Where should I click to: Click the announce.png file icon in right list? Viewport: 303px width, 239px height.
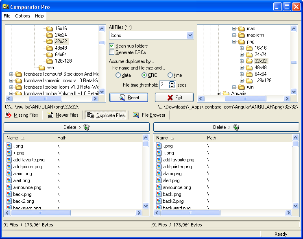tap(159, 187)
